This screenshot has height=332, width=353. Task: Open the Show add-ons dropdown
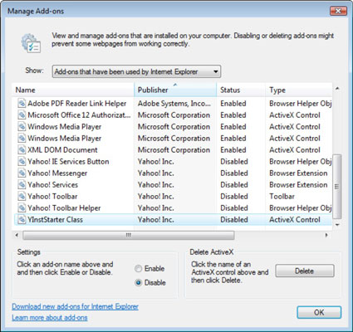click(136, 71)
